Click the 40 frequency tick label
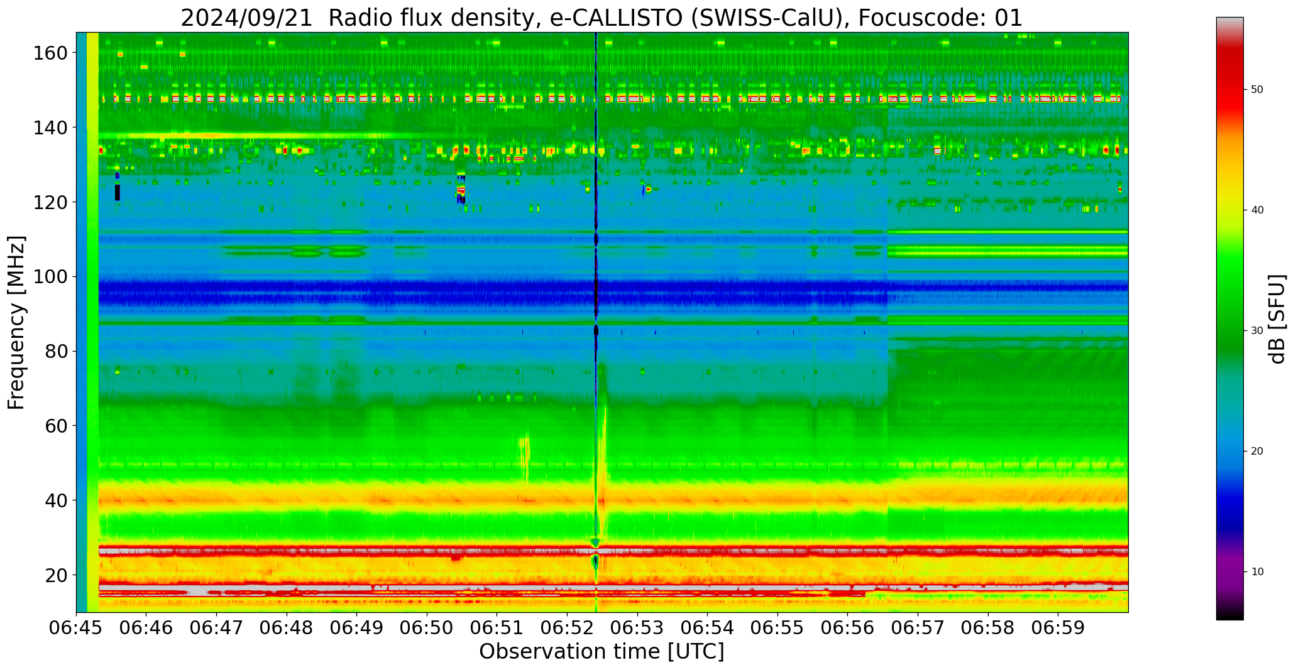 point(56,500)
